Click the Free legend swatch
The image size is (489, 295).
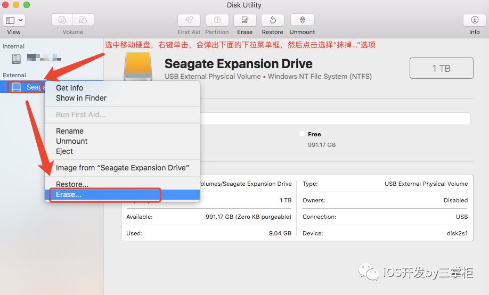coord(301,134)
